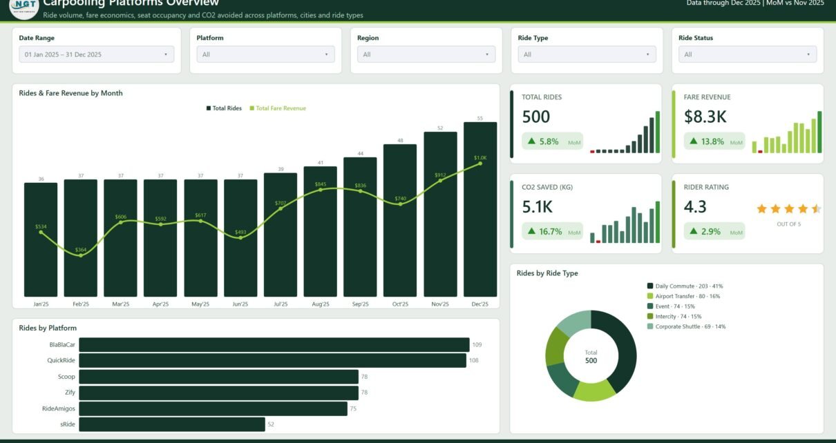Image resolution: width=836 pixels, height=443 pixels.
Task: Open the Region filter dropdown
Action: tap(426, 55)
